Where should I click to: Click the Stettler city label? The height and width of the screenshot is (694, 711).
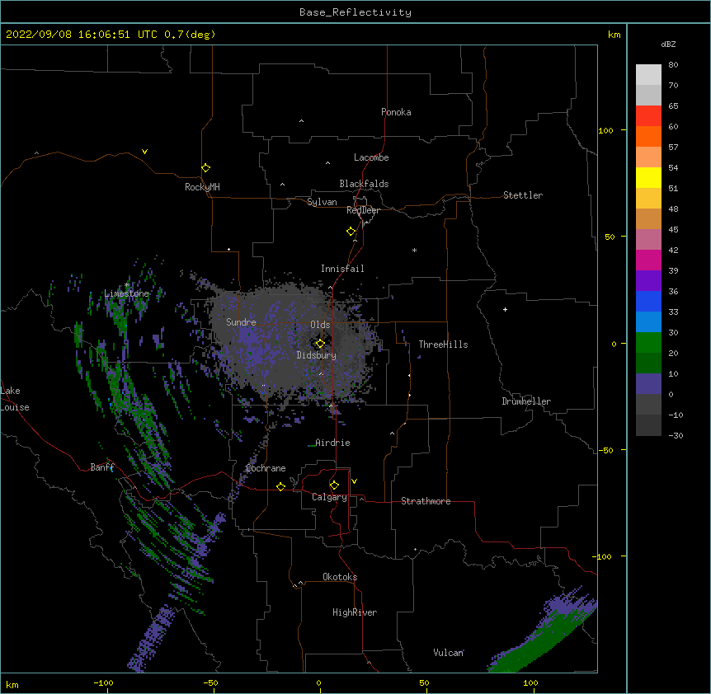pos(523,195)
